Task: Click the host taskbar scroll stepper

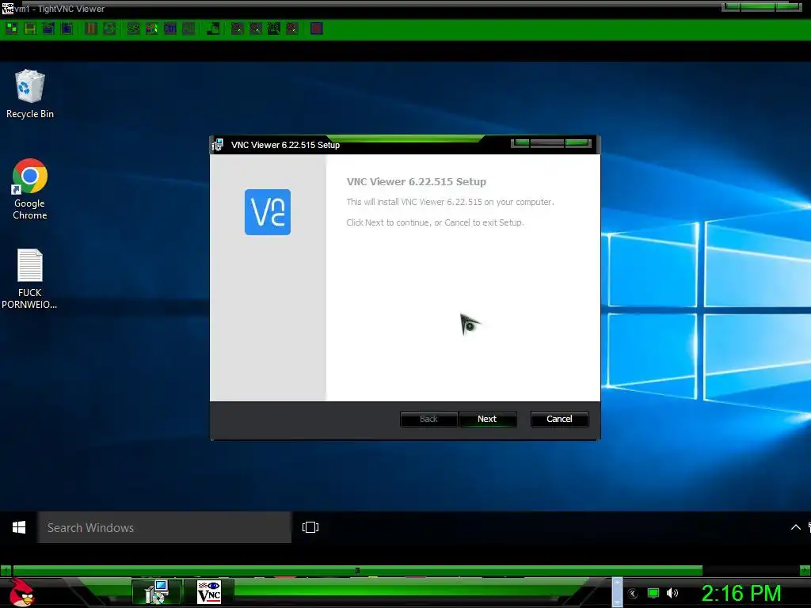Action: click(617, 592)
